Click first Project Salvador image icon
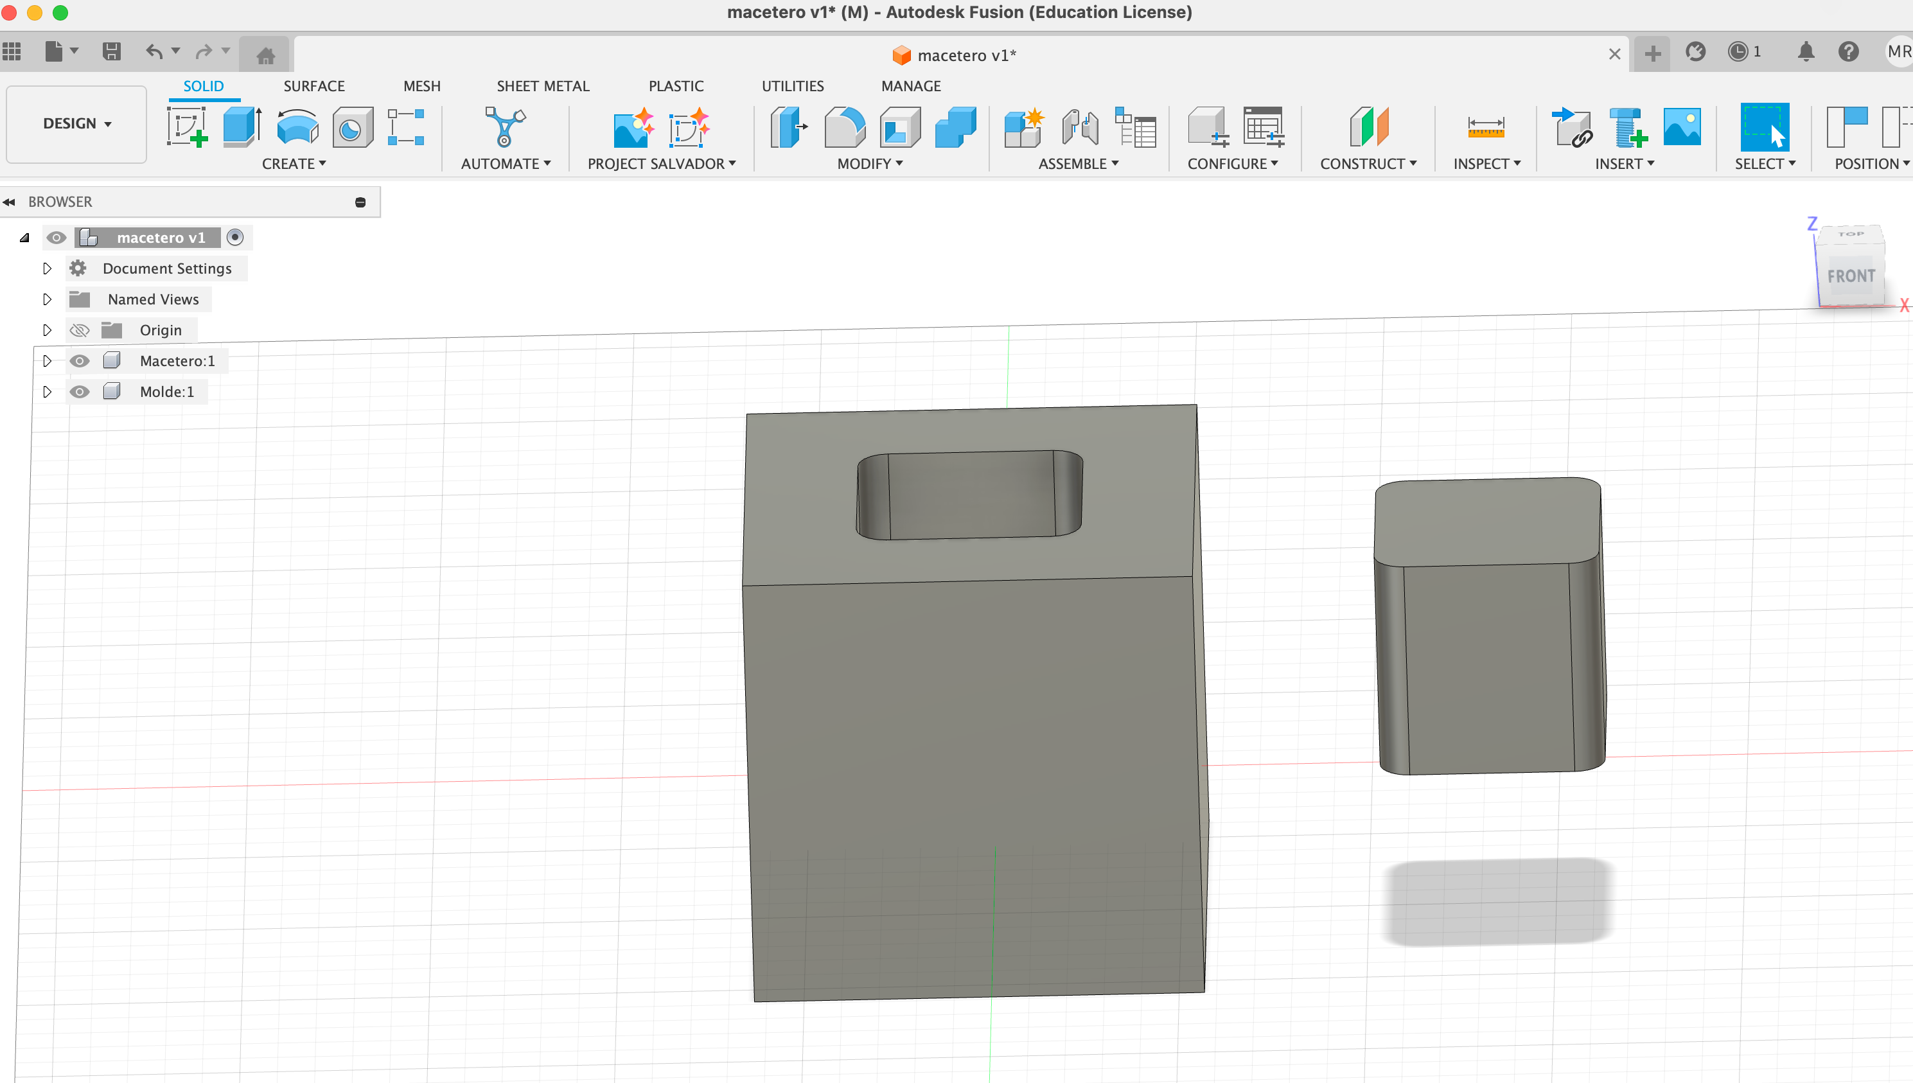1913x1083 pixels. [633, 127]
